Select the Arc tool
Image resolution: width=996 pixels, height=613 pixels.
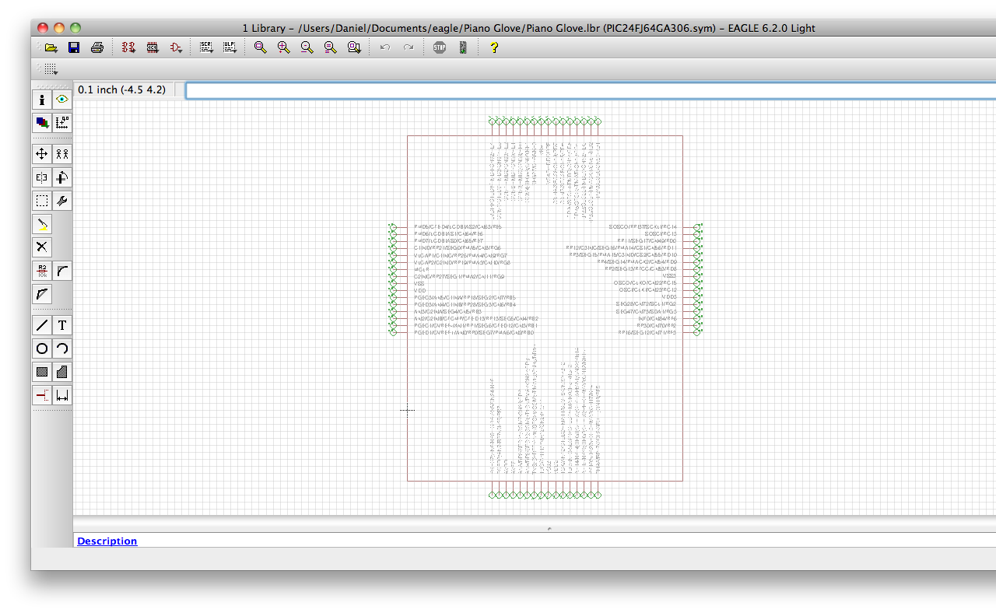62,349
